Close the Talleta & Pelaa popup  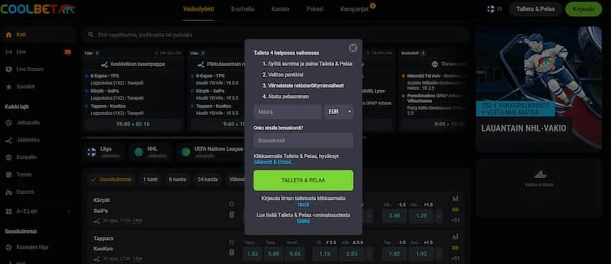point(353,48)
